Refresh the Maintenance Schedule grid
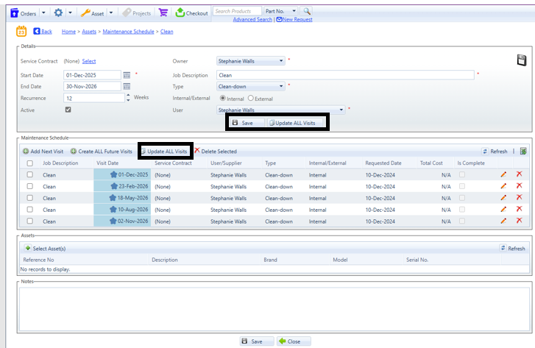 pyautogui.click(x=495, y=151)
